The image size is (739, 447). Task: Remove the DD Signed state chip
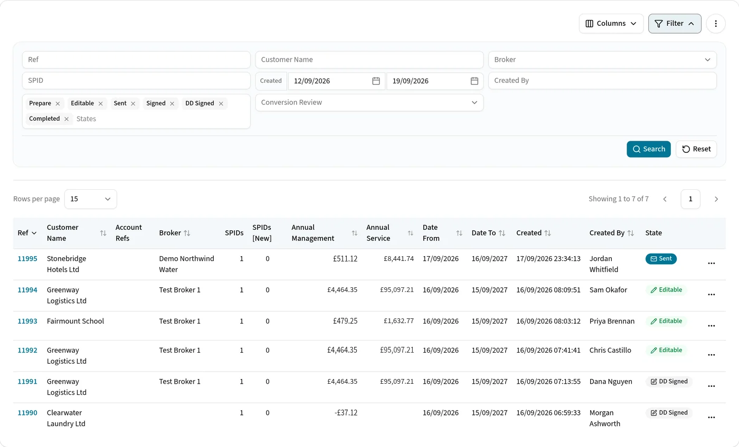[x=221, y=104]
